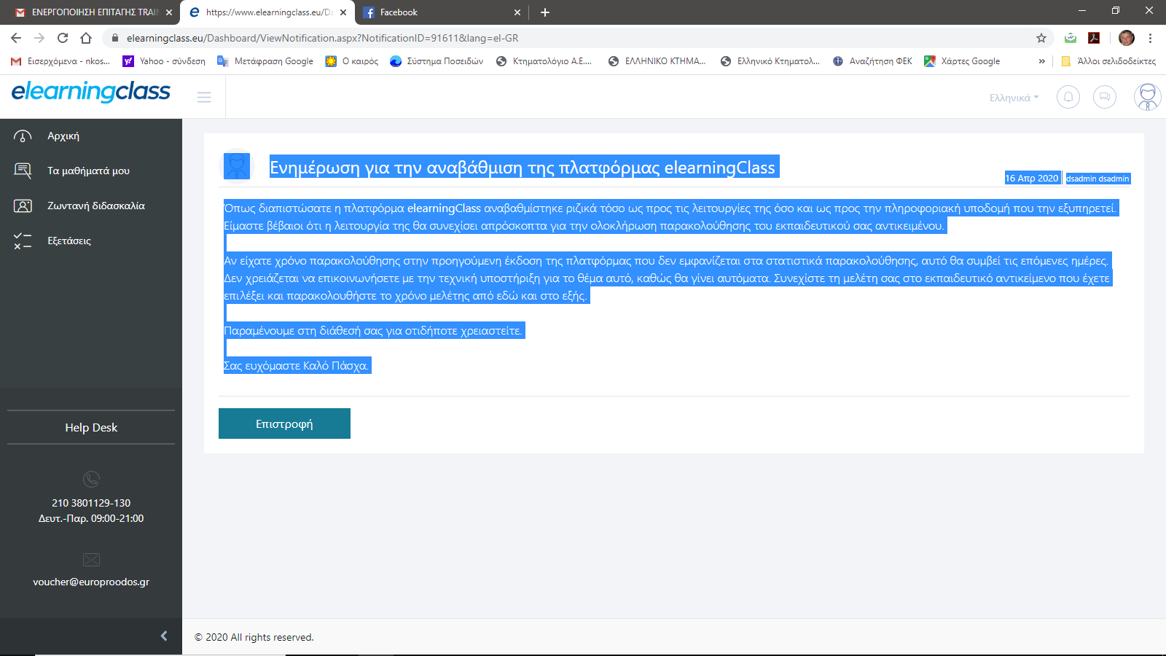
Task: Go forward in browser history
Action: click(39, 38)
